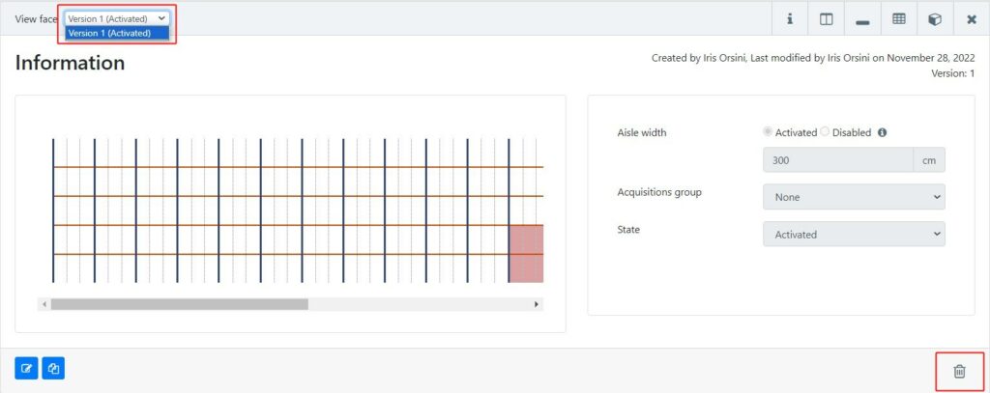Select the Disabled aisle width radio

click(x=826, y=132)
